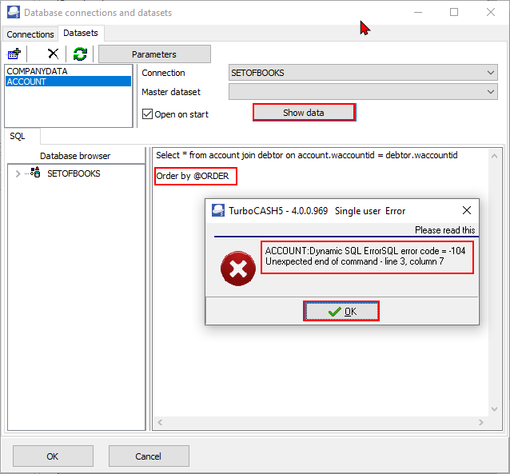Confirm error with green checkmark OK button
The width and height of the screenshot is (510, 474).
[341, 311]
